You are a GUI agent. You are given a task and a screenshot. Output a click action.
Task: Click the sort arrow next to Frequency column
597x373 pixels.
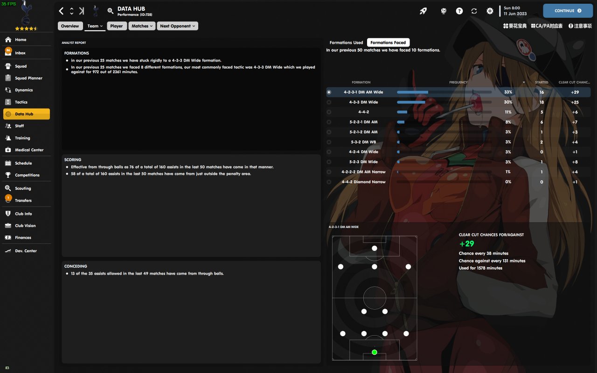pyautogui.click(x=523, y=83)
